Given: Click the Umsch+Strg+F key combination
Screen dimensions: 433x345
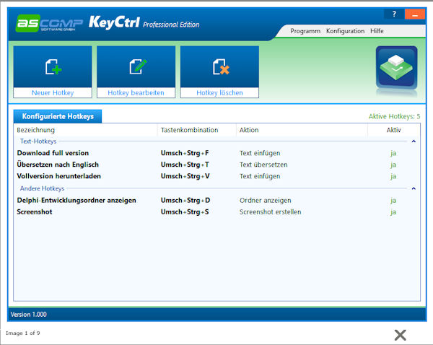Looking at the screenshot, I should click(x=185, y=153).
